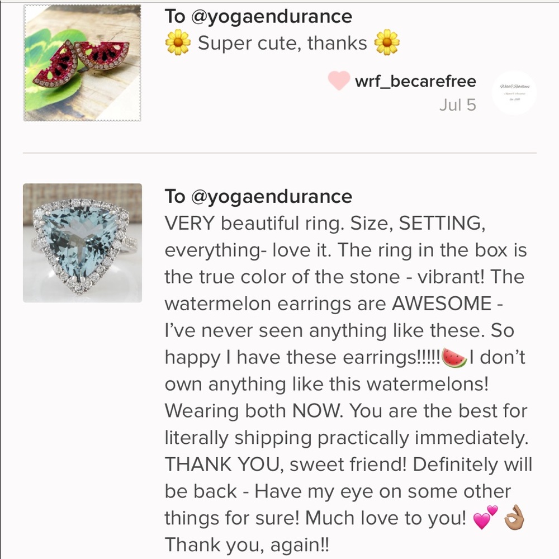Image resolution: width=559 pixels, height=559 pixels.
Task: Open the wrf_becarefree round profile avatar
Action: point(514,92)
